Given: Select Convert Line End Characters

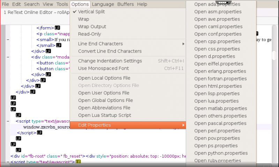Looking at the screenshot, I should pos(110,51).
